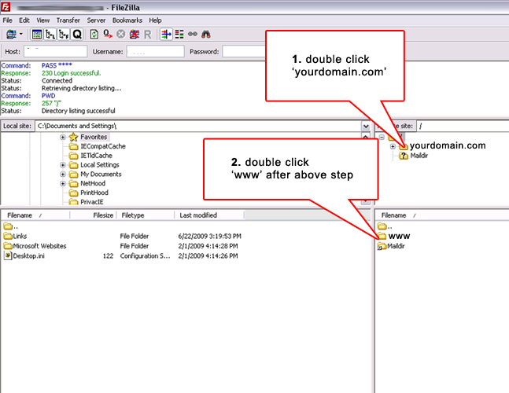Open the File menu

point(7,20)
